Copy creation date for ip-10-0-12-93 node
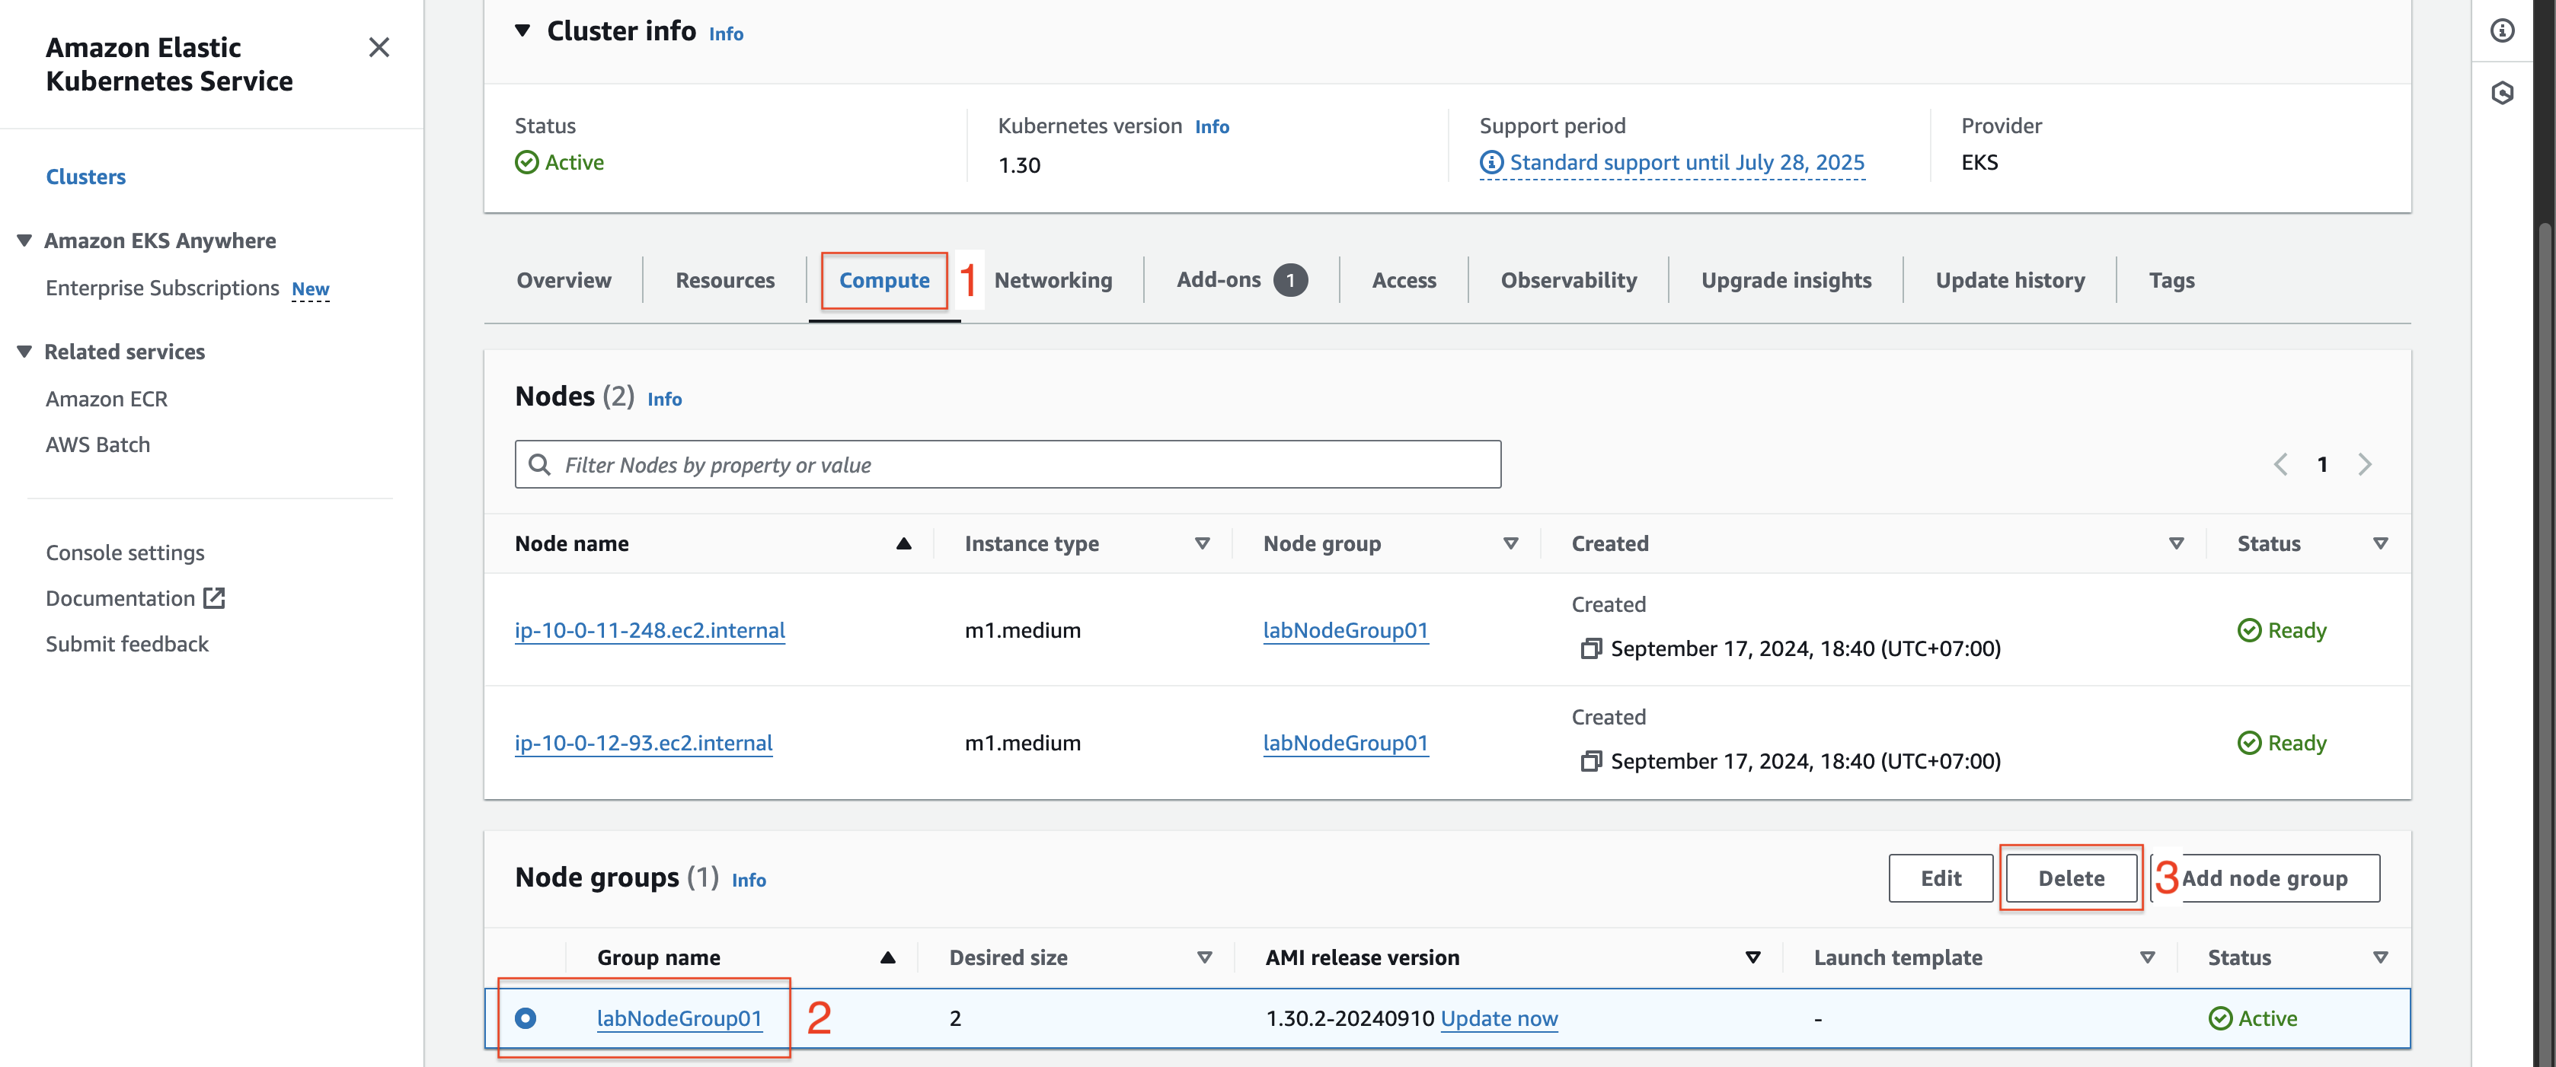The height and width of the screenshot is (1067, 2556). 1590,760
